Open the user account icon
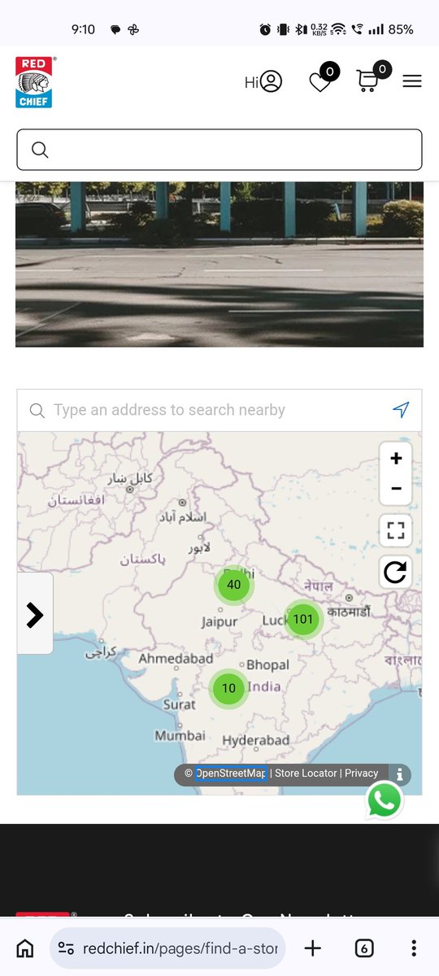The height and width of the screenshot is (976, 439). [x=271, y=81]
